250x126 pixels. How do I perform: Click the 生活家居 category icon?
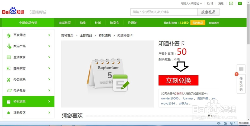point(9,57)
